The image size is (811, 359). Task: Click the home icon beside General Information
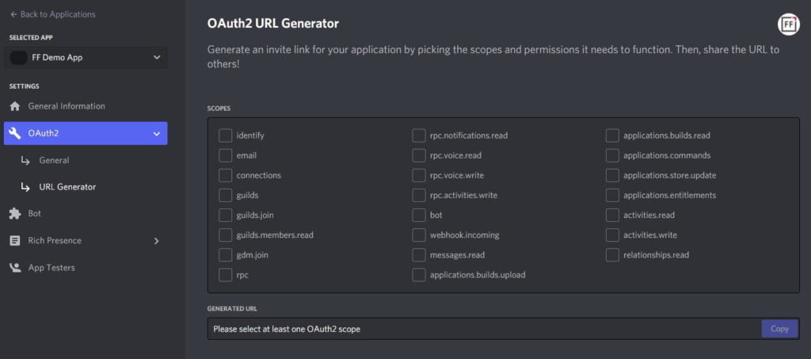pos(14,106)
